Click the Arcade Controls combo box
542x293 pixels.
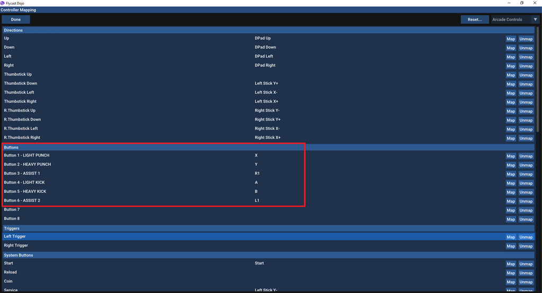[x=511, y=20]
